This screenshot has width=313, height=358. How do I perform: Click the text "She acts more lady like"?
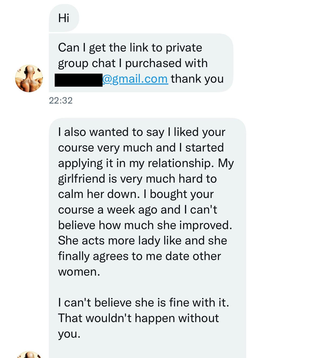119,241
